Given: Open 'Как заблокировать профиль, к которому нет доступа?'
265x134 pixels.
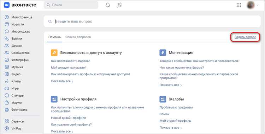Looking at the screenshot, I should click(90, 74).
